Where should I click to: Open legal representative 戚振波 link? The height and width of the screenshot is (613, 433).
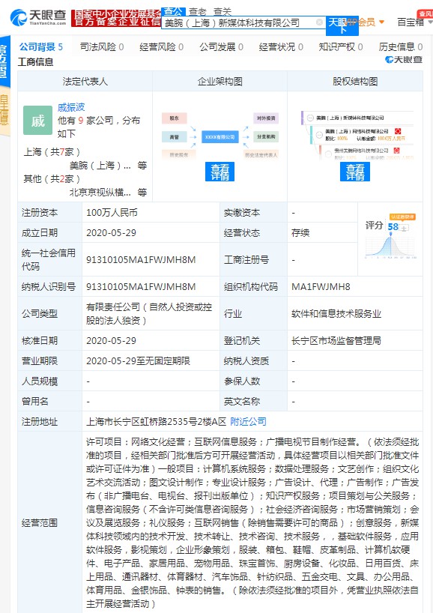(x=71, y=107)
